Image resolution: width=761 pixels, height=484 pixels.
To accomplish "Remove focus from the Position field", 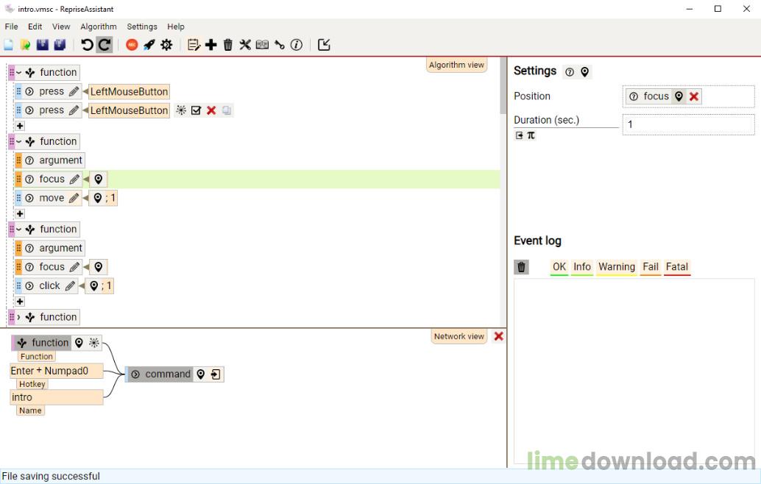I will [x=693, y=96].
